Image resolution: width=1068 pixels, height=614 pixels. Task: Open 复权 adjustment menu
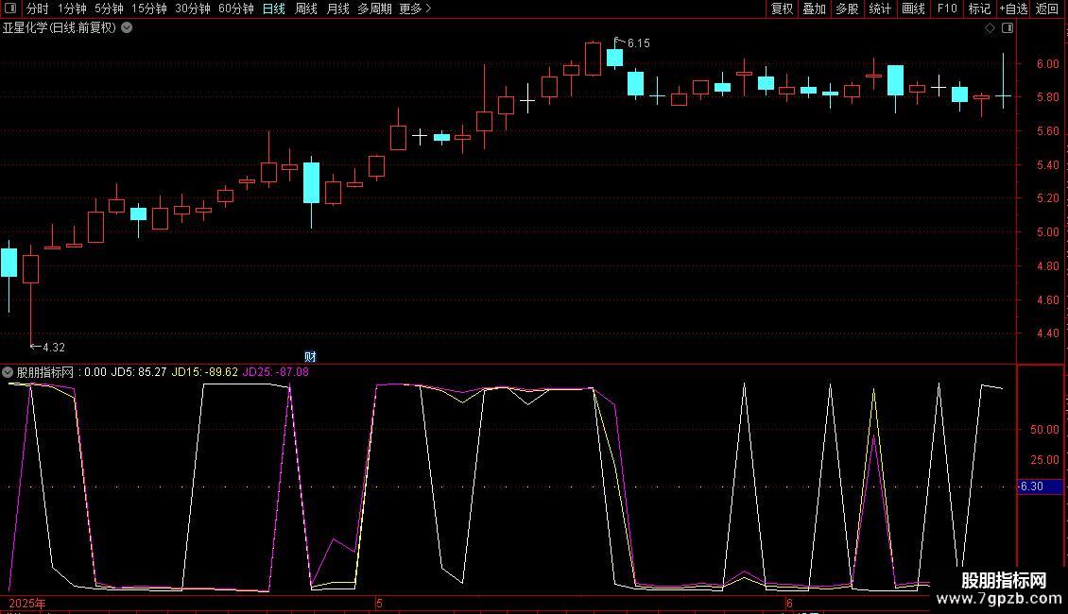[x=782, y=9]
